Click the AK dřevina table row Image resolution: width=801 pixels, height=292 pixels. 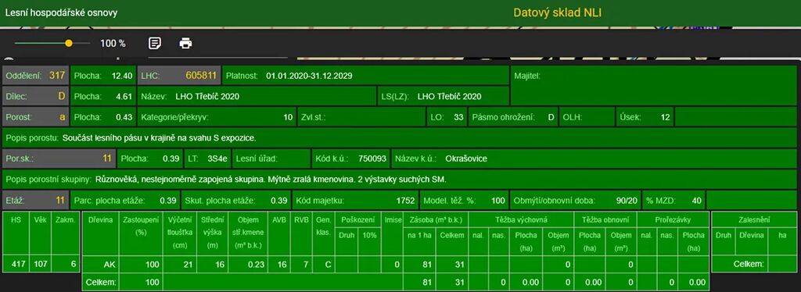tap(395, 265)
